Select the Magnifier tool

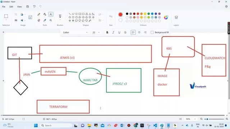tap(51, 20)
